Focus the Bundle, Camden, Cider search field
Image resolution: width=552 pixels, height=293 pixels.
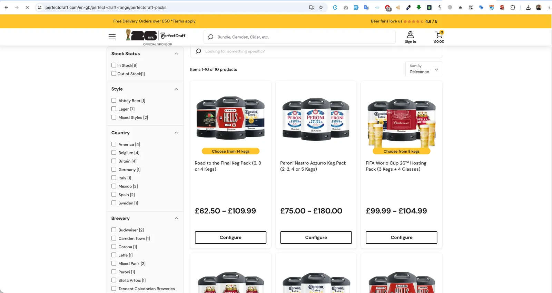(299, 37)
